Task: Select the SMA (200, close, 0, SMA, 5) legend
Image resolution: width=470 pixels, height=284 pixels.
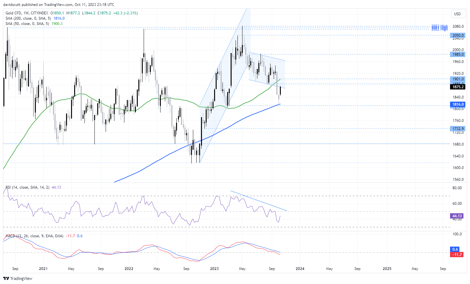Action: click(28, 18)
